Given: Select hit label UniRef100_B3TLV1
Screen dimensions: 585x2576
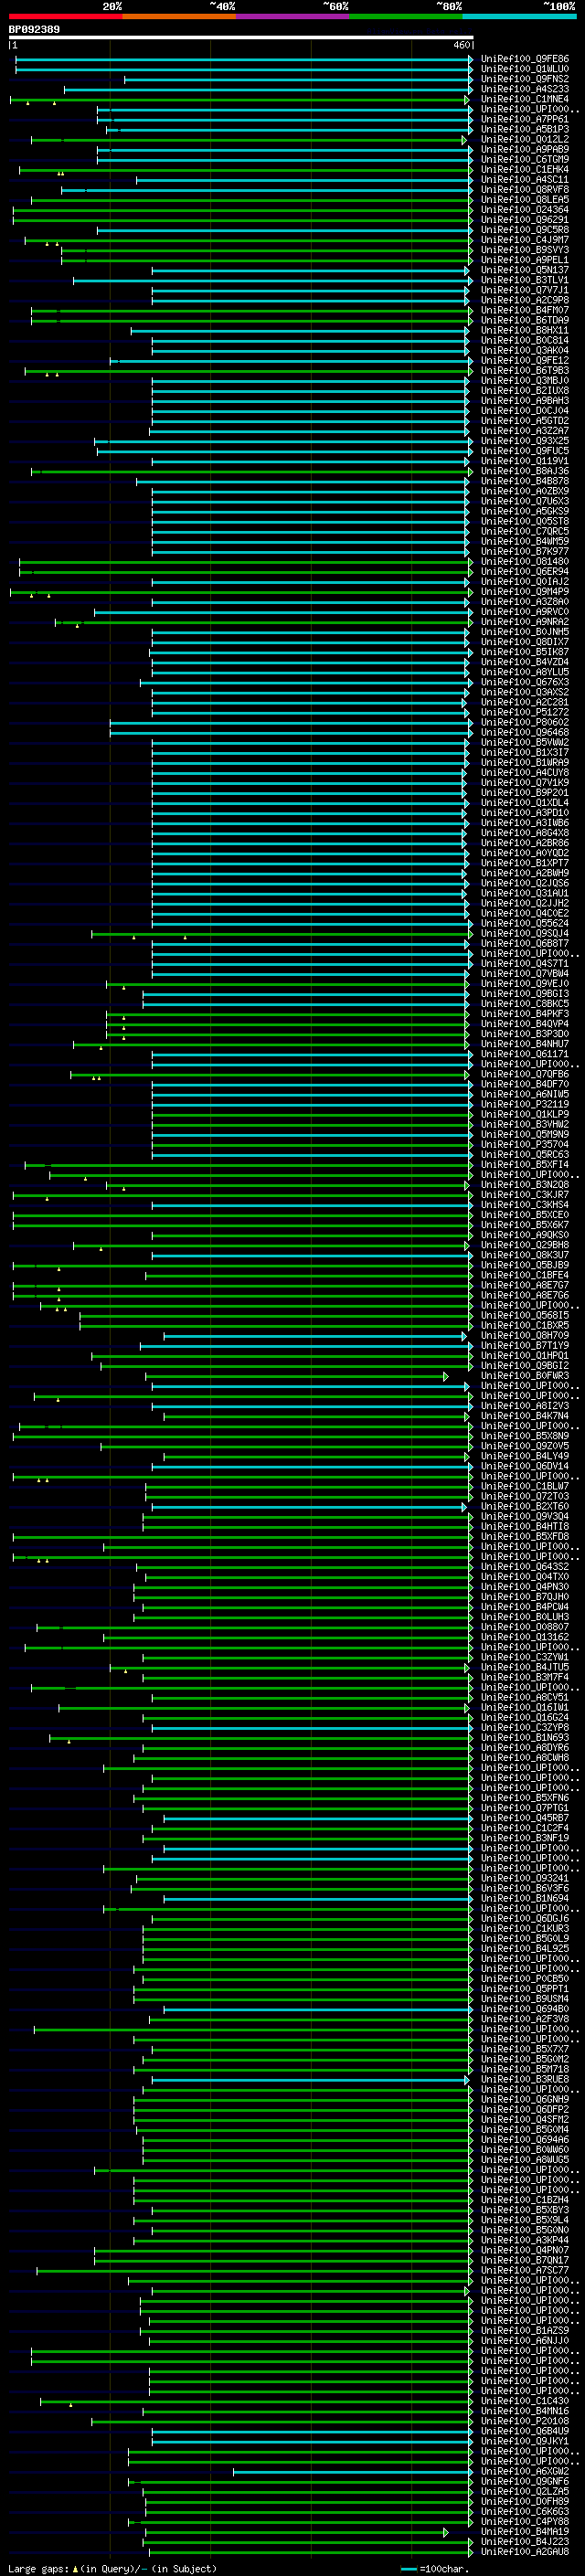Looking at the screenshot, I should (x=525, y=280).
